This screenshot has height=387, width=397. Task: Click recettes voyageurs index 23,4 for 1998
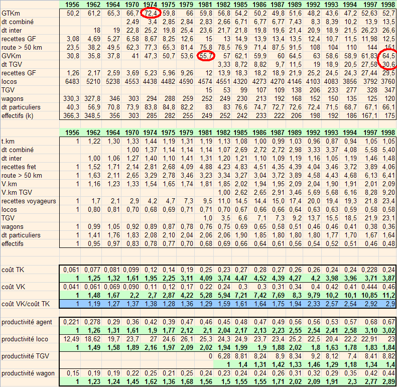(x=388, y=201)
